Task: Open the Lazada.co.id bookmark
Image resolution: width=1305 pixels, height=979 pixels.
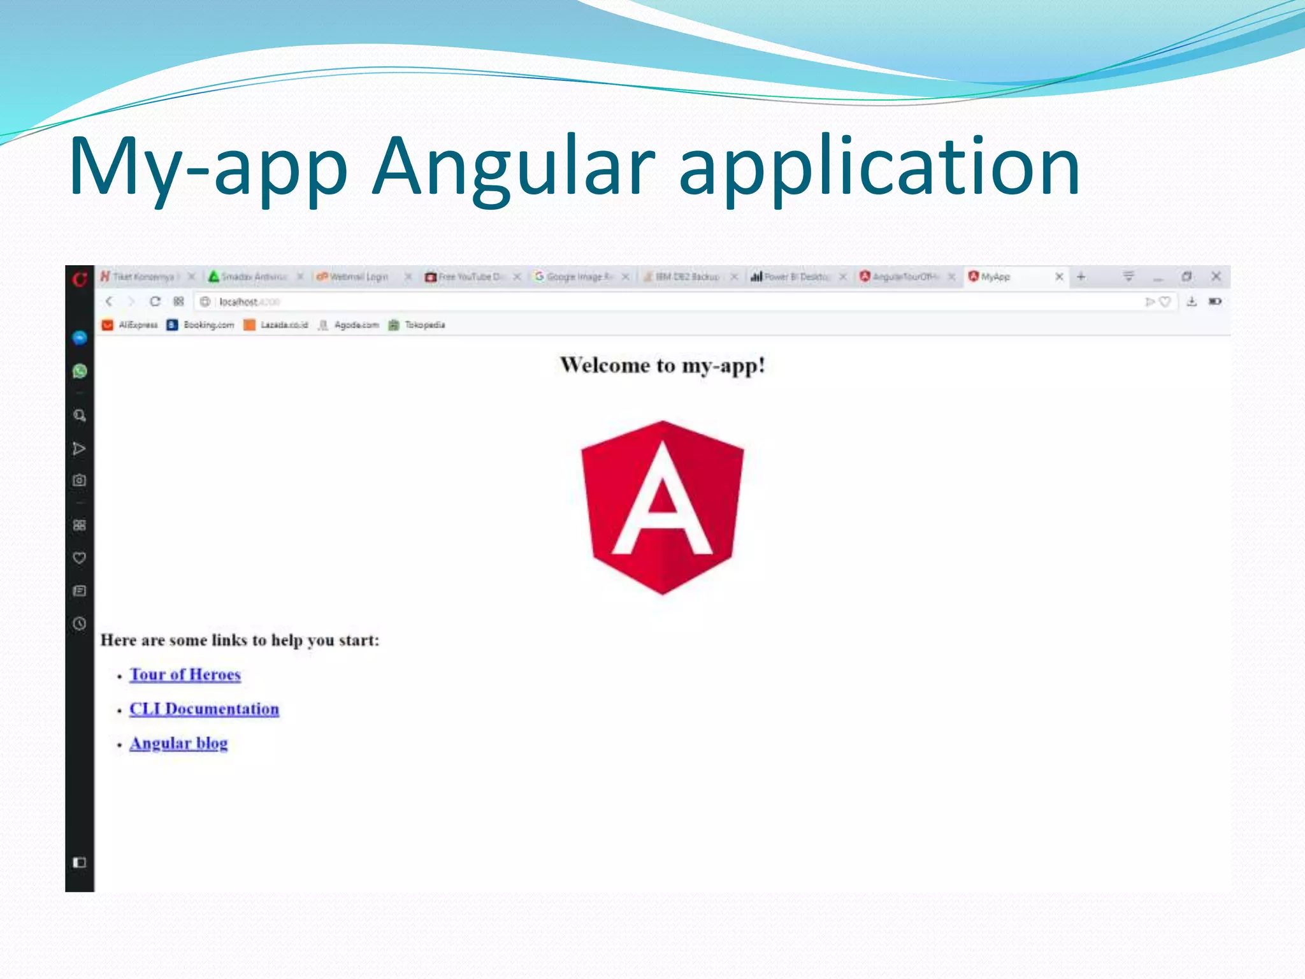Action: (x=275, y=325)
